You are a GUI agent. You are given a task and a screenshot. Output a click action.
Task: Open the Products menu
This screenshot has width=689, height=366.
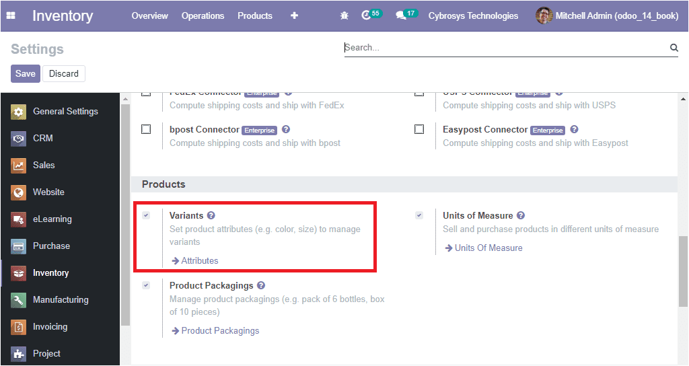(x=255, y=16)
